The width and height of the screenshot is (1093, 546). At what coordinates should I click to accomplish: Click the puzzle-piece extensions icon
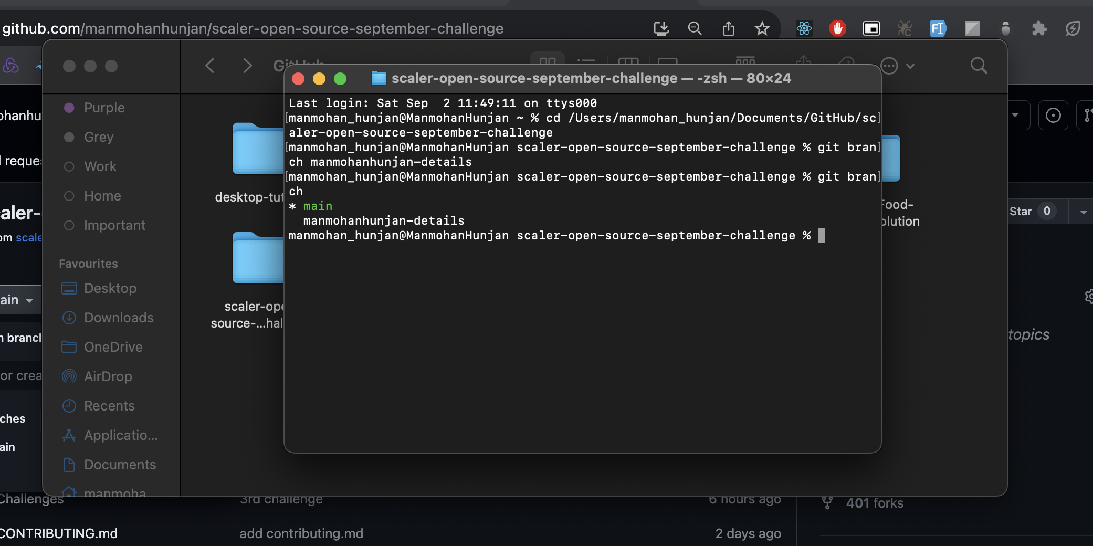pyautogui.click(x=1039, y=28)
